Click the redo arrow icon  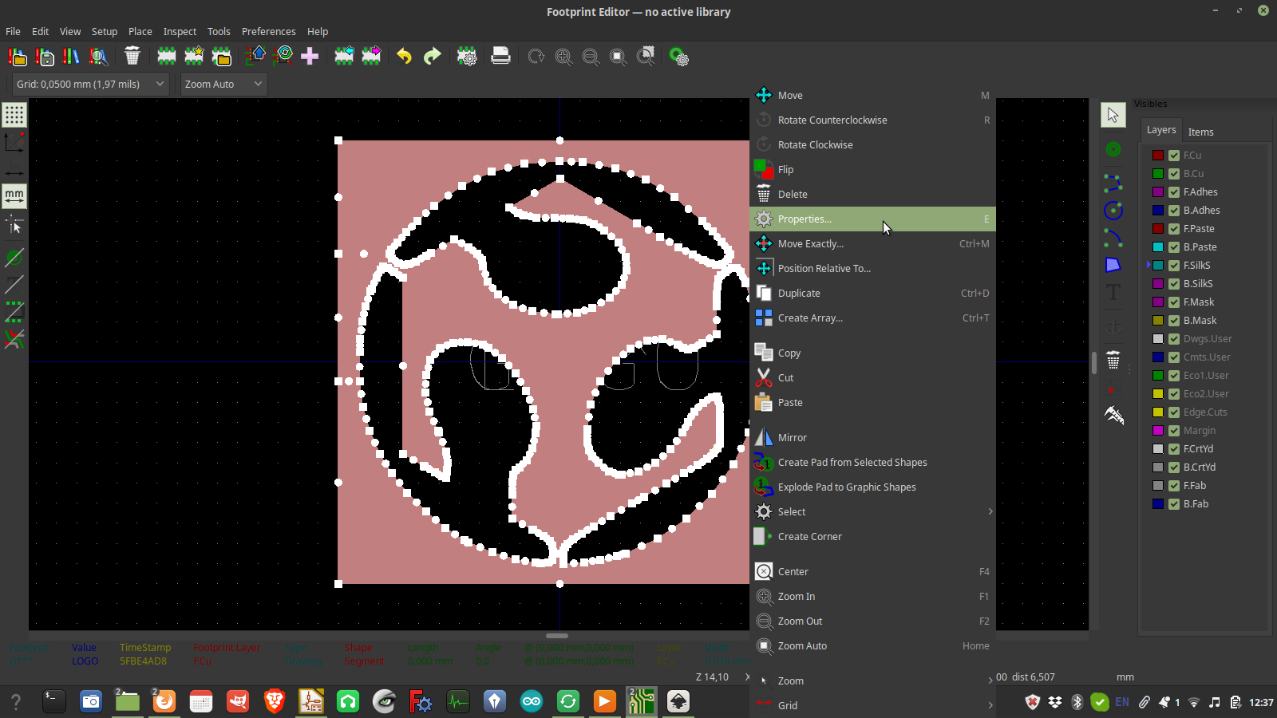click(432, 56)
